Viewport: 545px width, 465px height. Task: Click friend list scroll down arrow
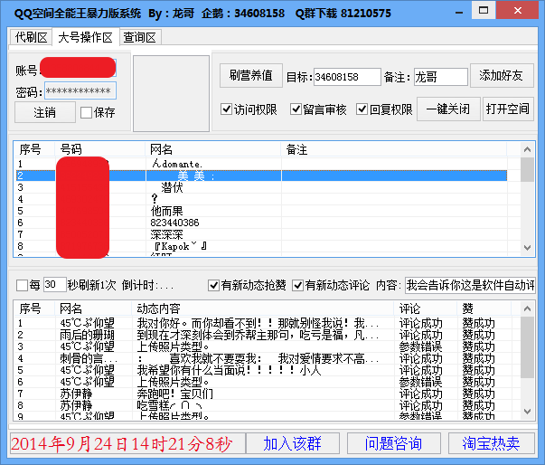(527, 248)
